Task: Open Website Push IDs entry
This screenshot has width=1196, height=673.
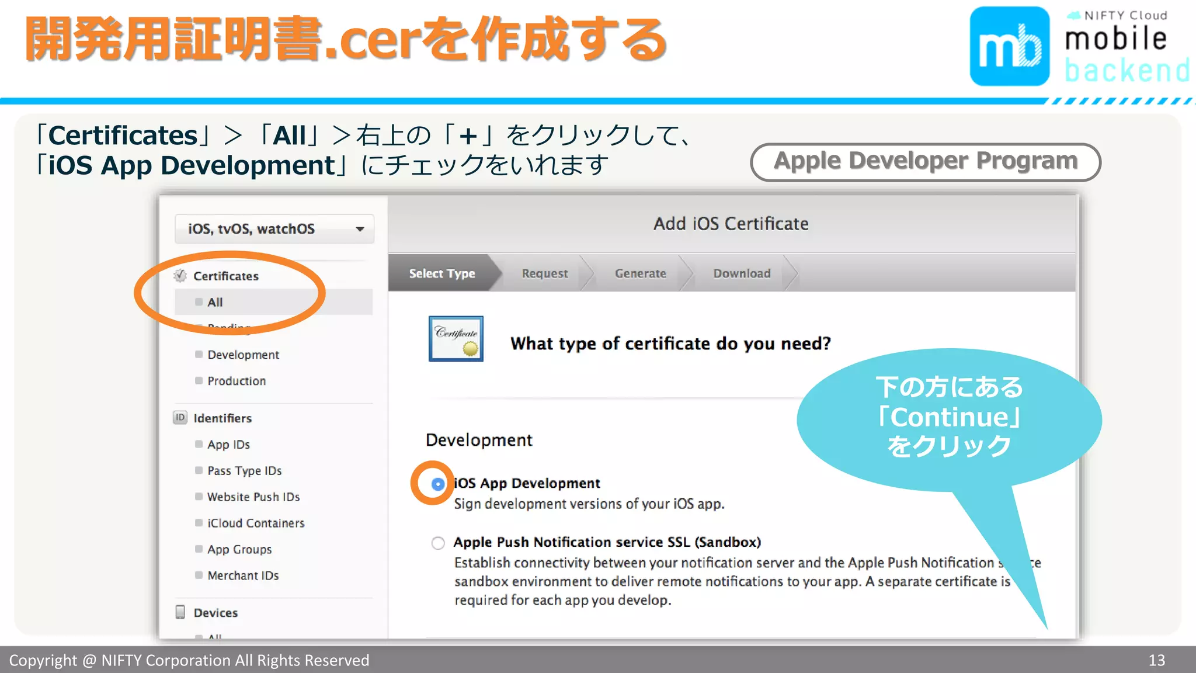Action: pyautogui.click(x=253, y=497)
